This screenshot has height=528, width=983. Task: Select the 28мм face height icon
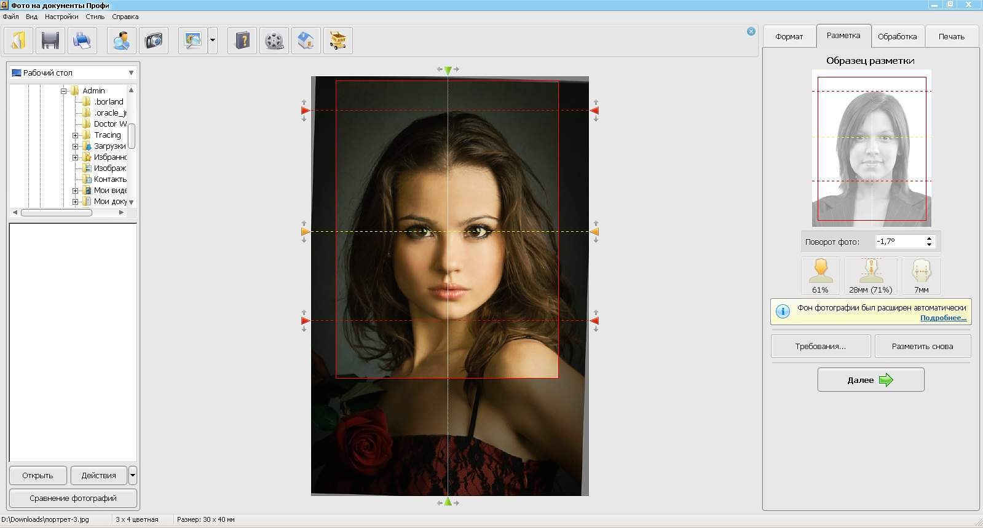870,275
